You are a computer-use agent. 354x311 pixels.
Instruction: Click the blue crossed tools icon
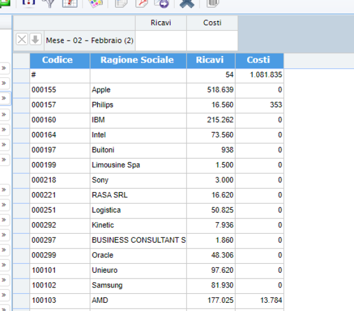click(186, 4)
